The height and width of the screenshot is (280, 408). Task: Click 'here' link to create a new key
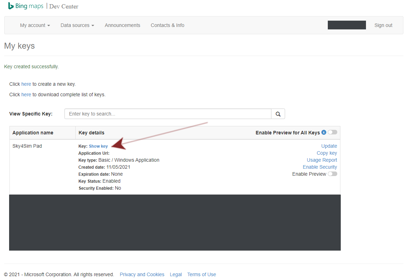(26, 84)
